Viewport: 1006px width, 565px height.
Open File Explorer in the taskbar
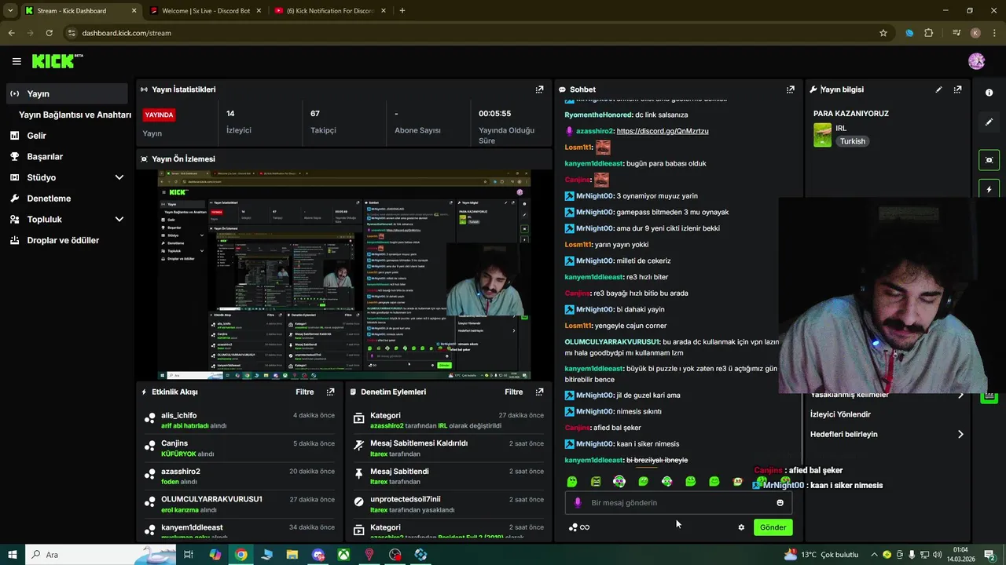click(292, 555)
